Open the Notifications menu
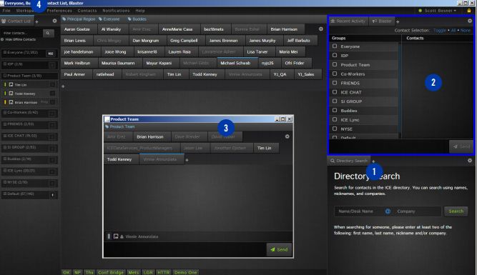477x275 pixels. click(x=116, y=10)
